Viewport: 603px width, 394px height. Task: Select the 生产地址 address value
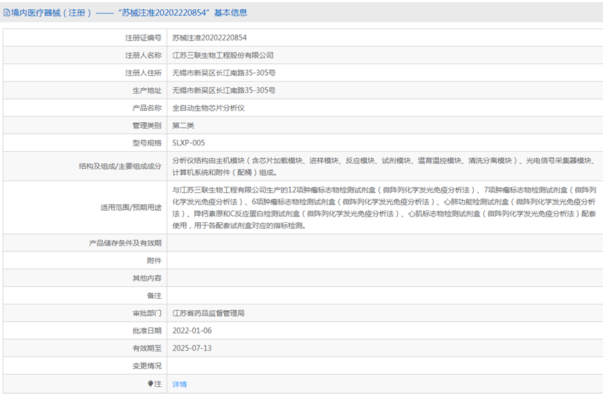223,90
